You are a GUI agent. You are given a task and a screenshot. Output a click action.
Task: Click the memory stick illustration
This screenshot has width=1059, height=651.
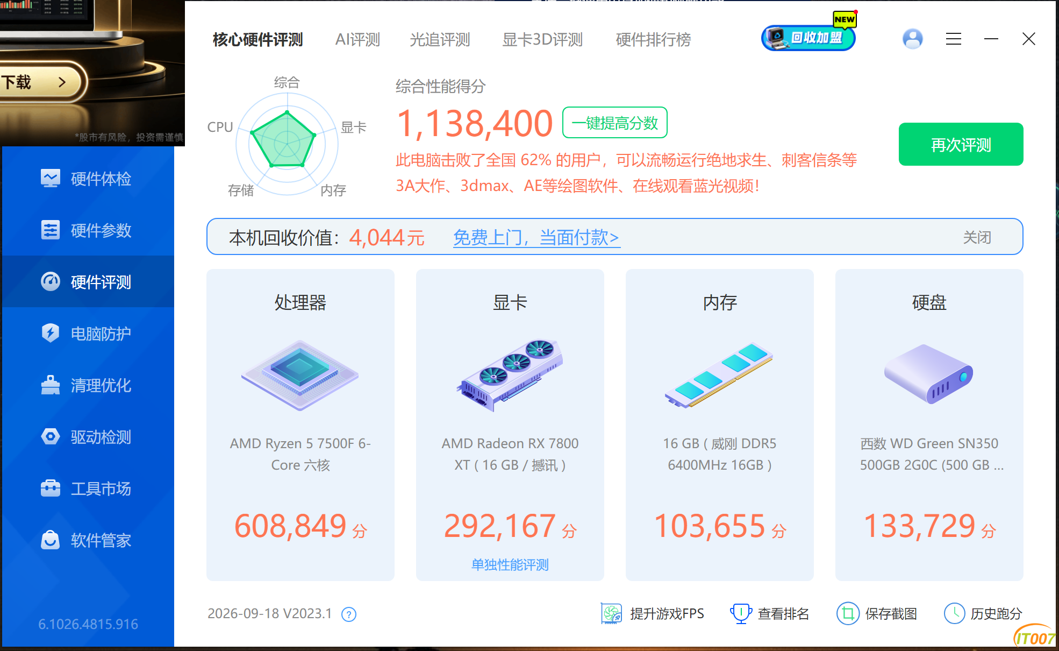[719, 375]
